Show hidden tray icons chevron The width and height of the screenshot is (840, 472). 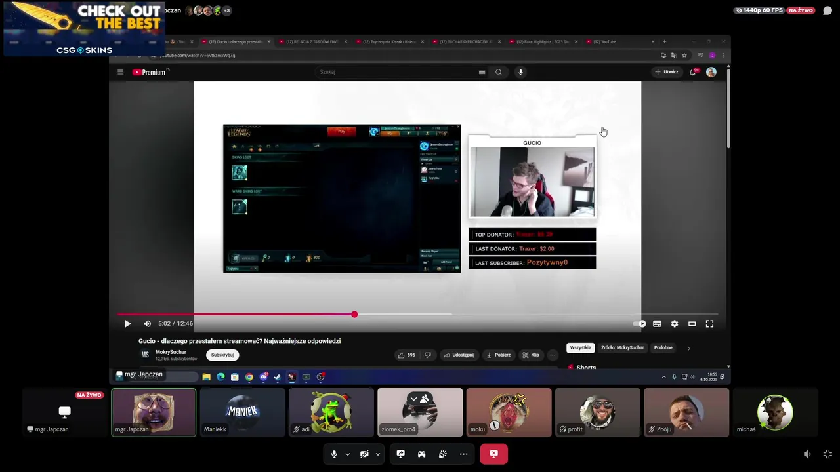coord(663,377)
